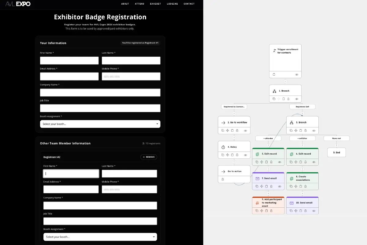Click the clipboard icon on "5. Edit record"

click(x=266, y=162)
